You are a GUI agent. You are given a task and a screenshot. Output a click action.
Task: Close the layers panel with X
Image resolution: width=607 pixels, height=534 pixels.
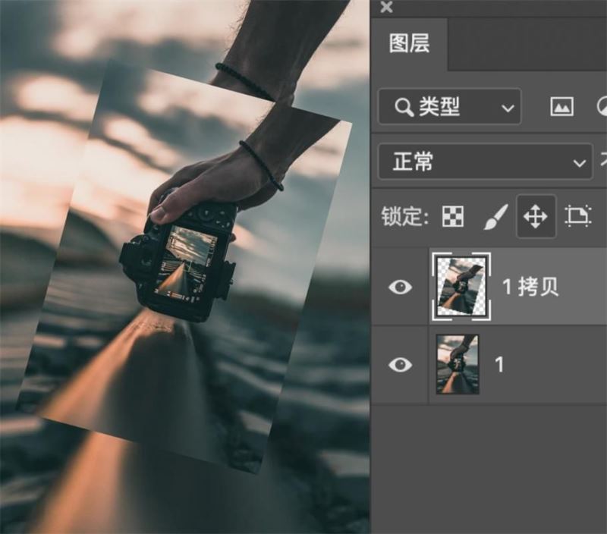click(386, 7)
